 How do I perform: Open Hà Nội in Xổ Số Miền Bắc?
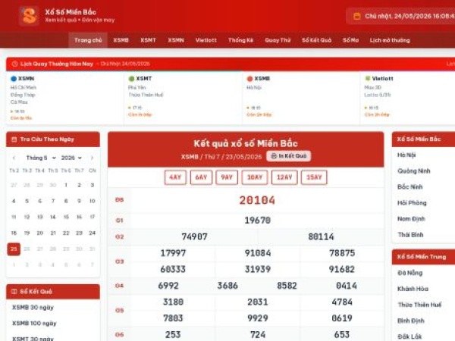pos(406,155)
